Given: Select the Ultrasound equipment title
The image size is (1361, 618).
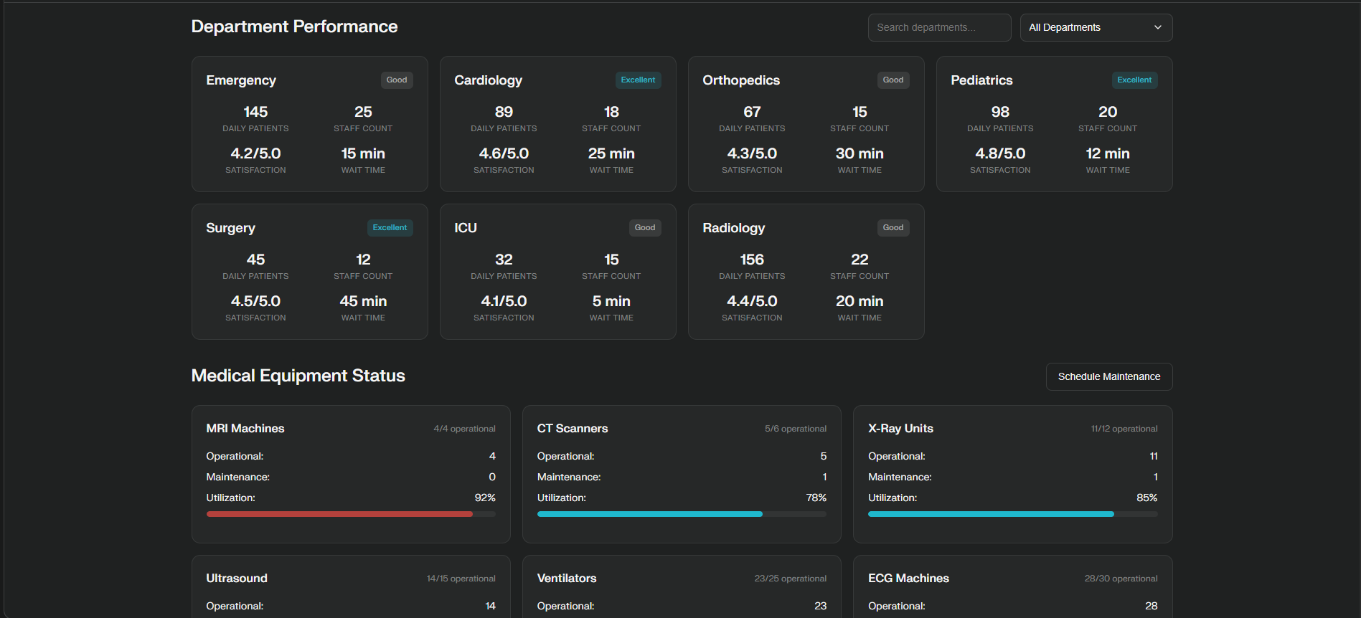Looking at the screenshot, I should click(x=237, y=579).
